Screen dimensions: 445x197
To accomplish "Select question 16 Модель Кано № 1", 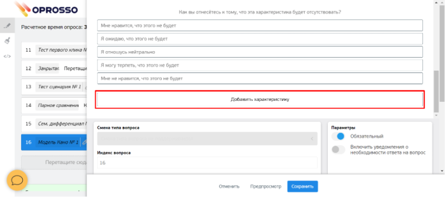I will click(54, 142).
